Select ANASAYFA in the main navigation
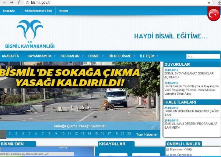 click(10, 56)
